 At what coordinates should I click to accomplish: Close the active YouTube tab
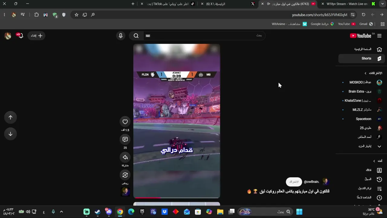262,4
